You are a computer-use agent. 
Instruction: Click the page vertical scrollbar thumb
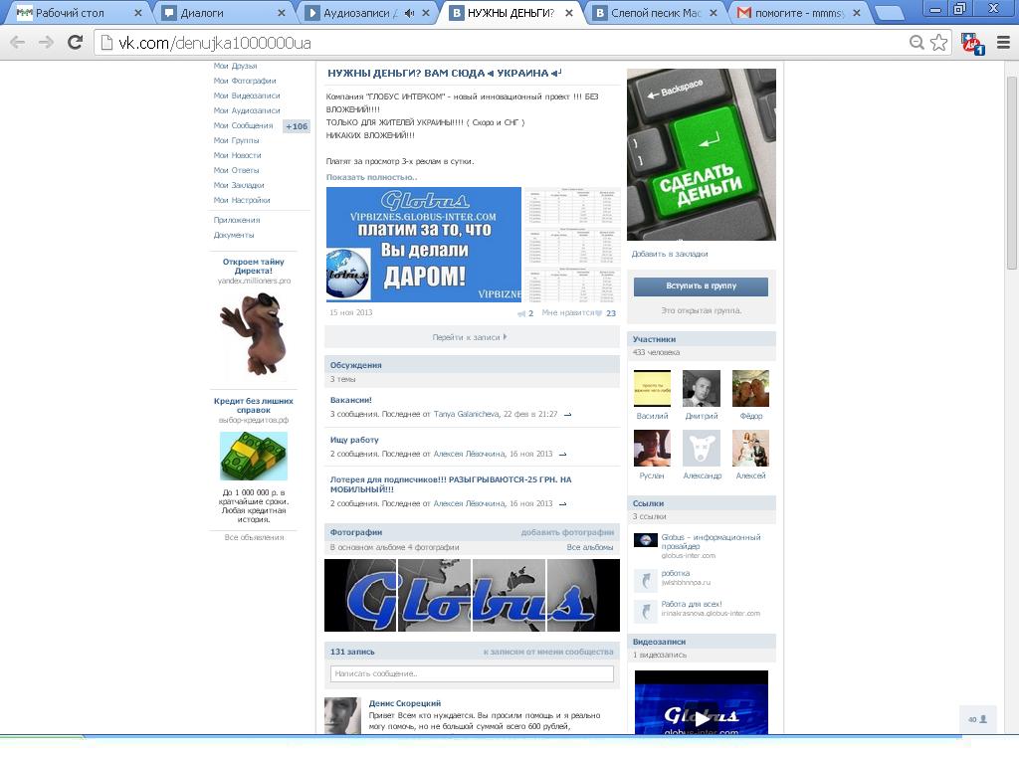1012,172
